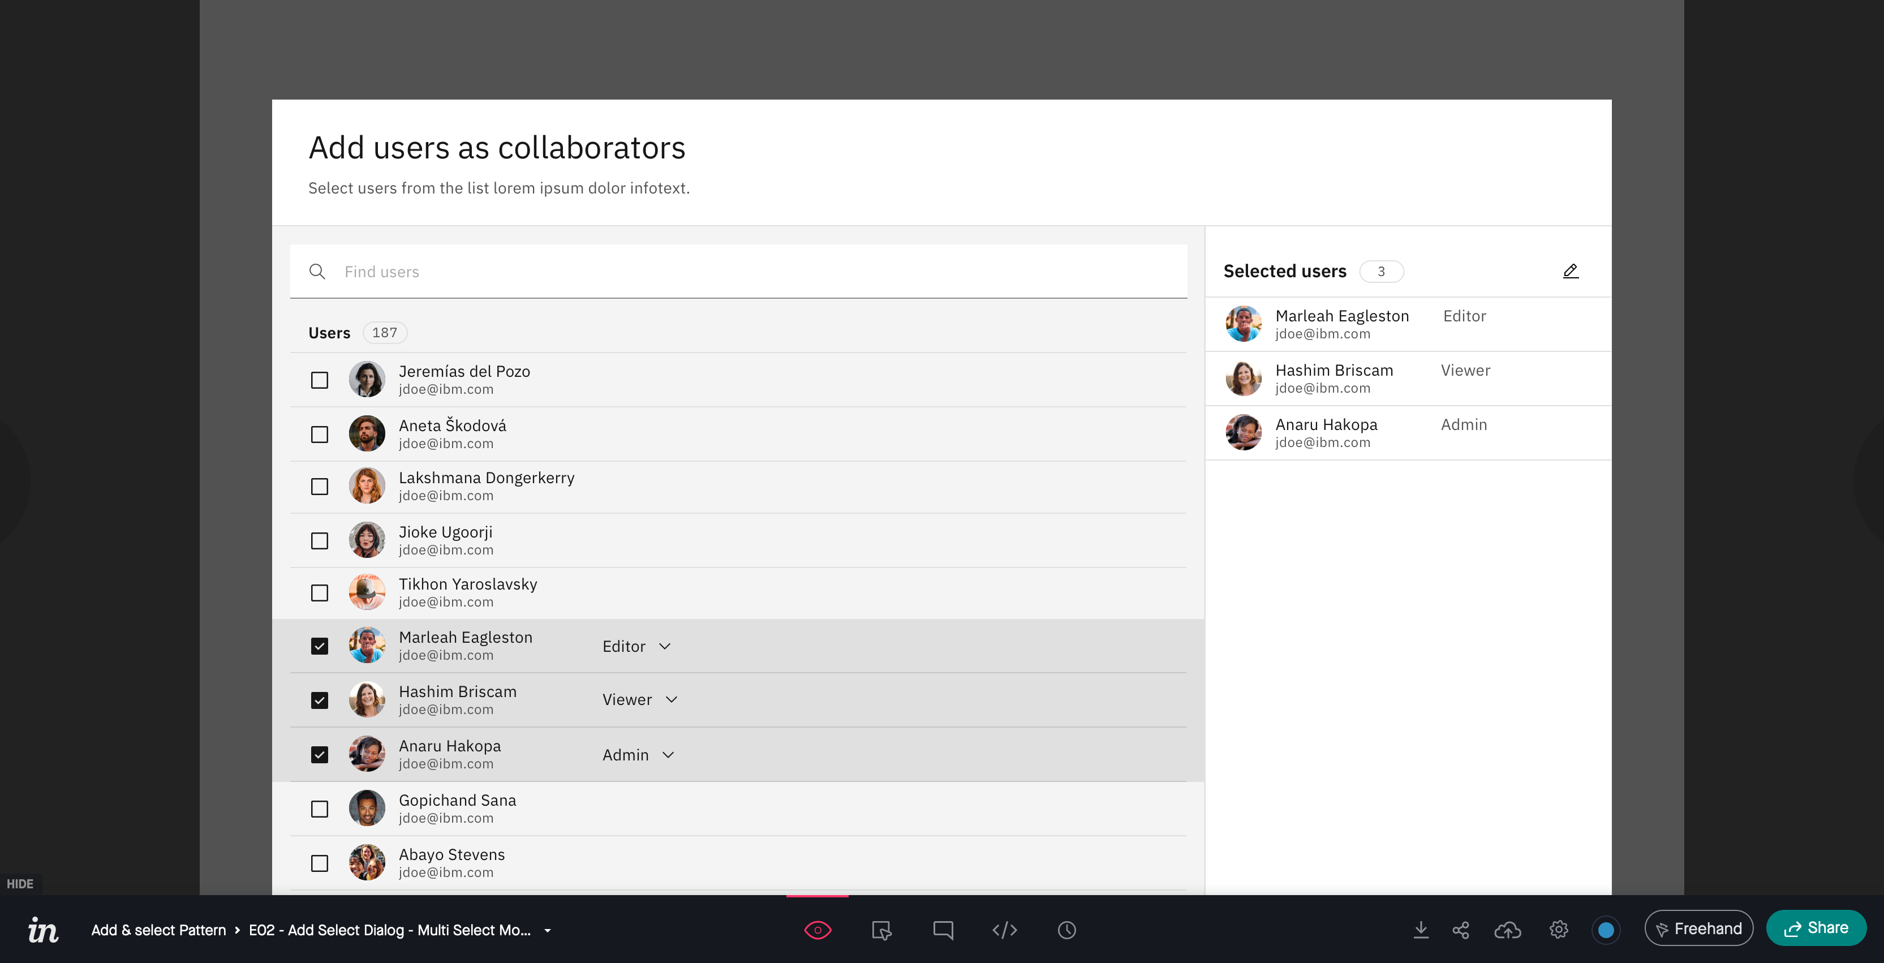1884x963 pixels.
Task: Uncheck Marleah Eagleston checkbox
Action: 320,646
